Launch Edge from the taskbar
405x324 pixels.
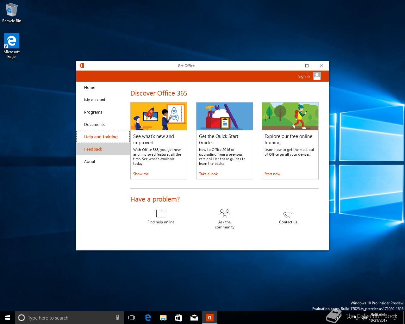click(147, 318)
